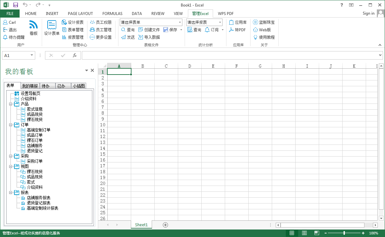Click zoom in plus button

click(363, 233)
